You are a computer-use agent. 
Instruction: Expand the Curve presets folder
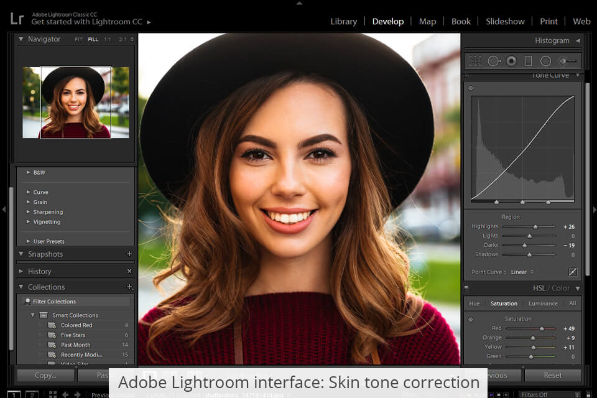pos(28,192)
